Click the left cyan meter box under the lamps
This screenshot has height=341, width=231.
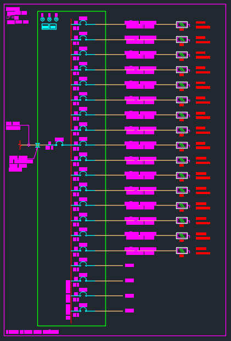coord(46,26)
